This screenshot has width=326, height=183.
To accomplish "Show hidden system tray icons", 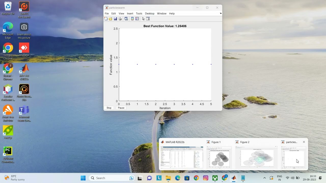I will (x=264, y=178).
